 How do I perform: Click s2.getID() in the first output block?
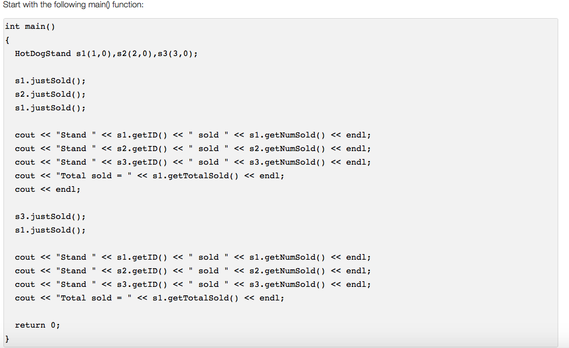pyautogui.click(x=142, y=149)
